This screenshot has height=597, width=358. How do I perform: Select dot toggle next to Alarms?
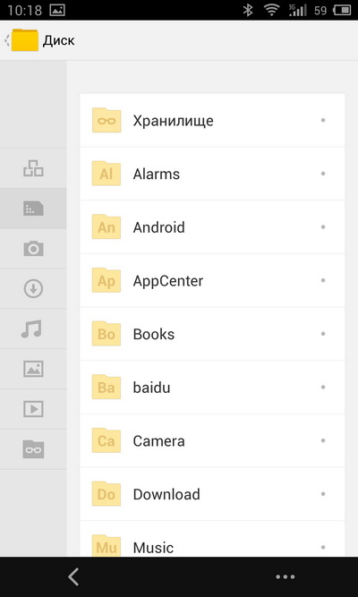click(x=323, y=174)
